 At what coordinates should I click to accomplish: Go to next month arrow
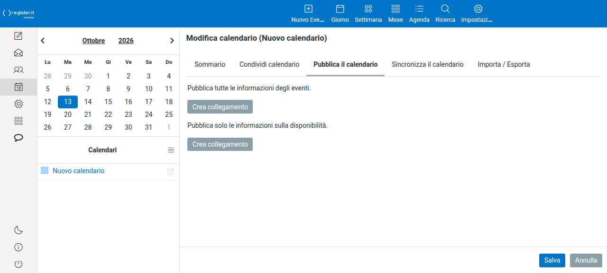[172, 41]
